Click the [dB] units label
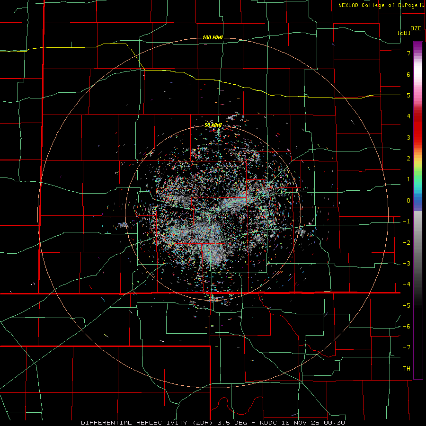 [404, 33]
